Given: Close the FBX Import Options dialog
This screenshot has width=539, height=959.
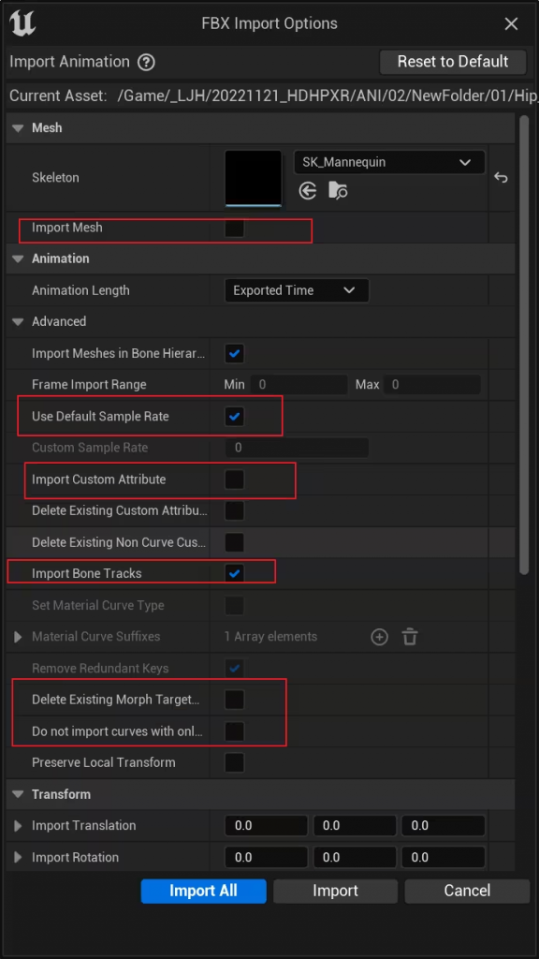Looking at the screenshot, I should pyautogui.click(x=511, y=23).
